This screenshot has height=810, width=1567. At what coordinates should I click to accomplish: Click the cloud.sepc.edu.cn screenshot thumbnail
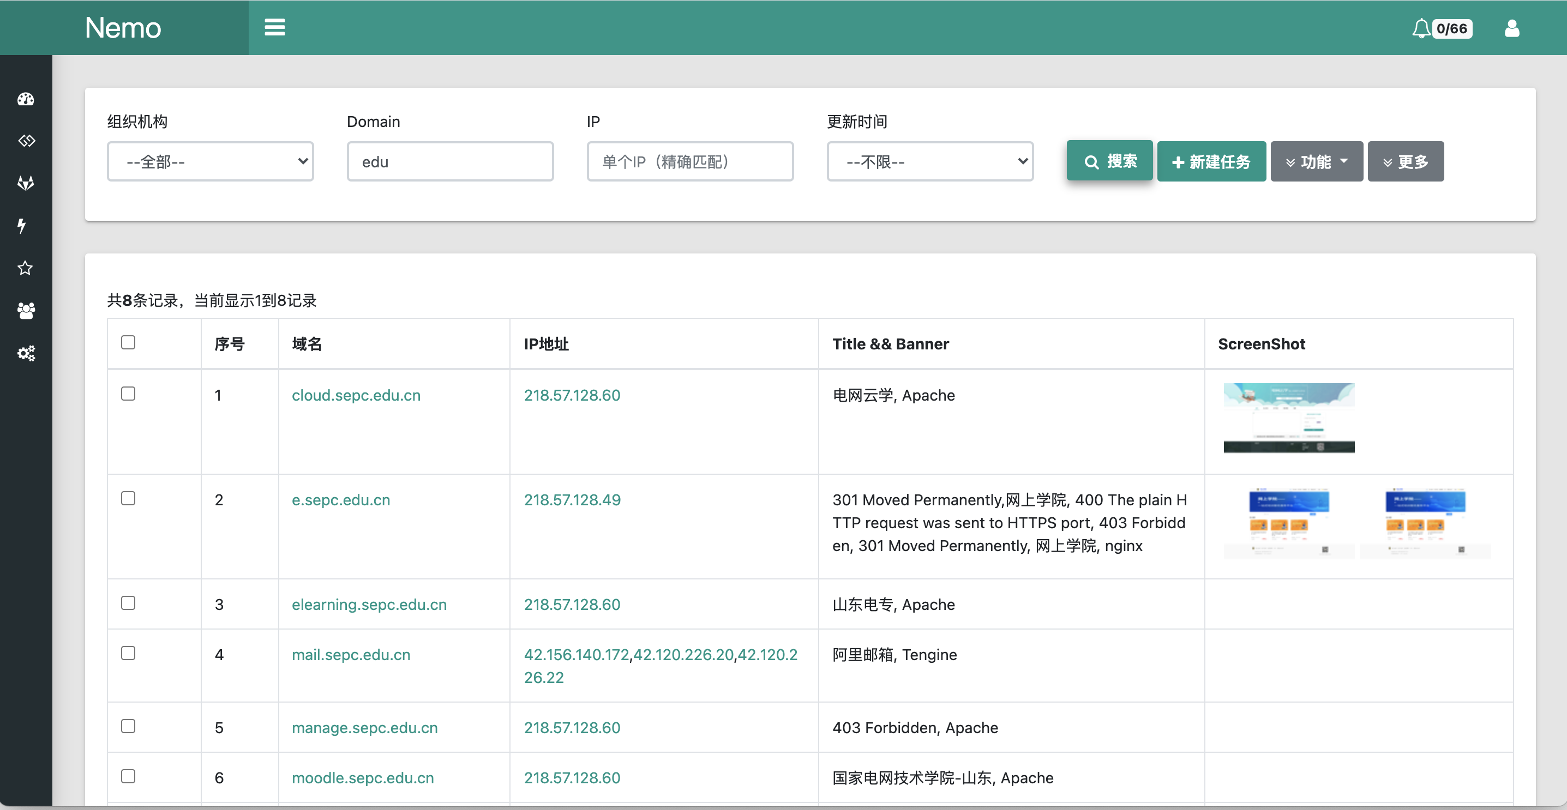click(x=1288, y=418)
